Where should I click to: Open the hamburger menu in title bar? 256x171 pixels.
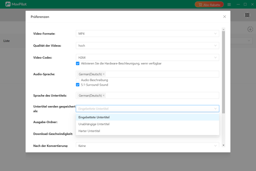pyautogui.click(x=229, y=4)
